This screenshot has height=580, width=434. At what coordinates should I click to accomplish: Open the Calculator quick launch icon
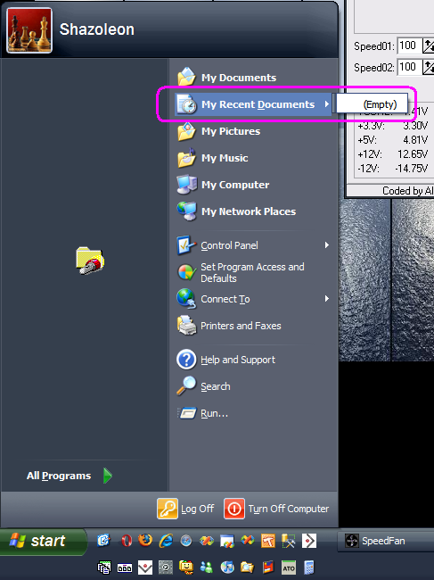pos(308,567)
